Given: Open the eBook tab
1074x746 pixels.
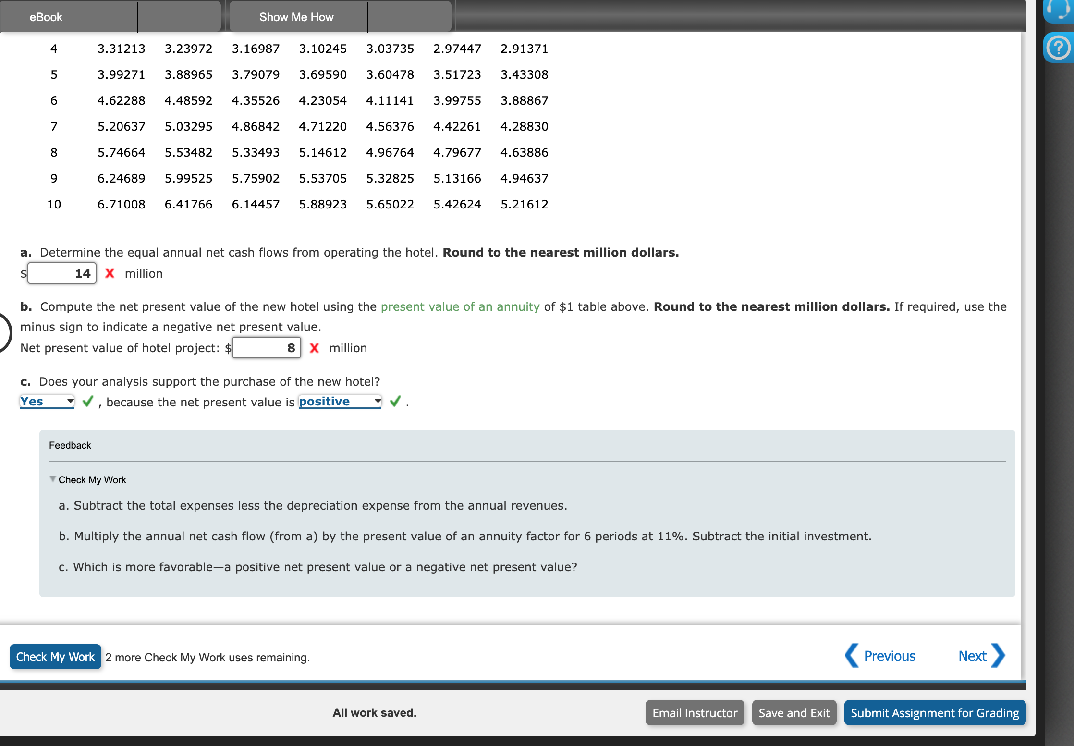Looking at the screenshot, I should click(x=46, y=17).
